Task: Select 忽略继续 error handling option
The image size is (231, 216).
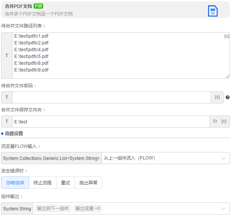Action: click(15, 183)
